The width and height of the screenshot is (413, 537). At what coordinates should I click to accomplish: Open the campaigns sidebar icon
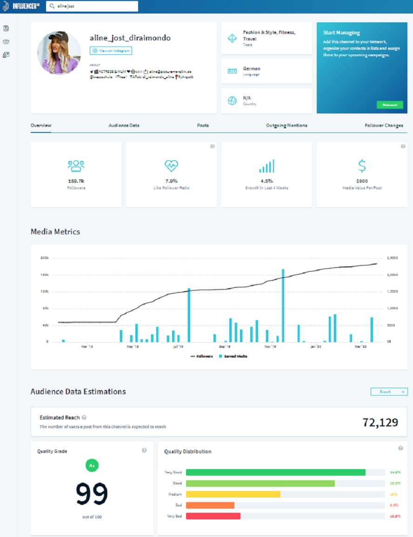(x=6, y=55)
